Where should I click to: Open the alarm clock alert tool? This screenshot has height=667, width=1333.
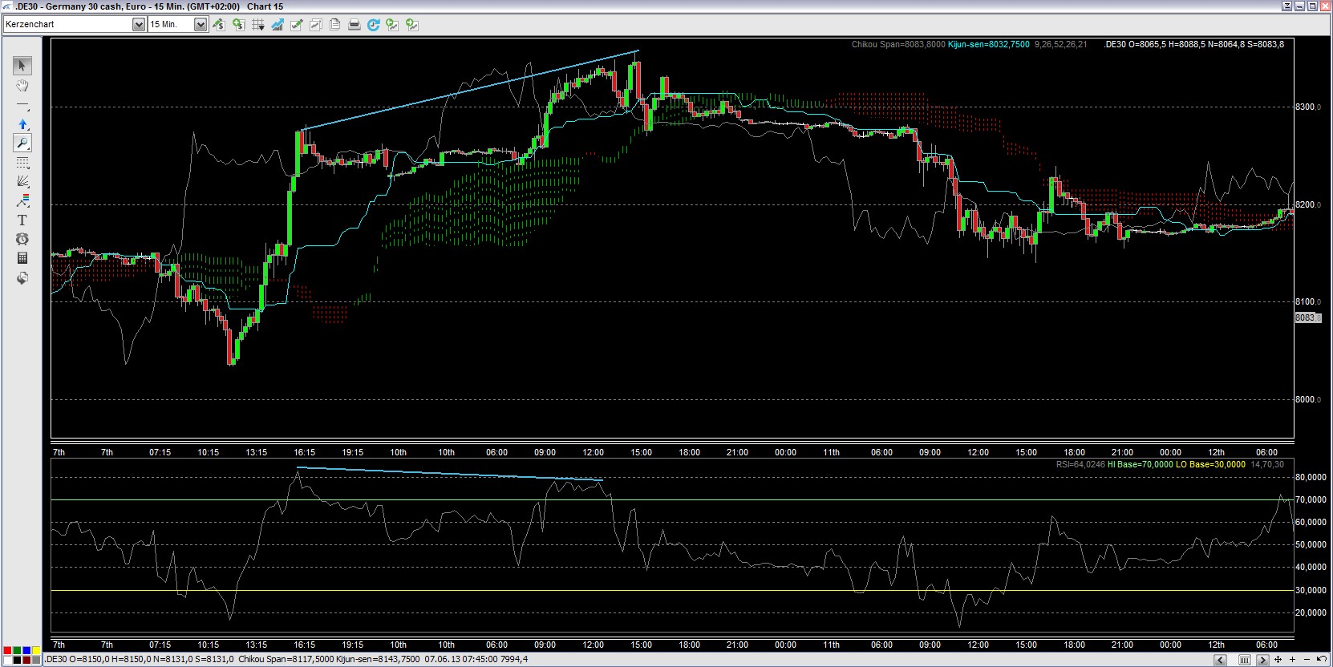click(22, 239)
